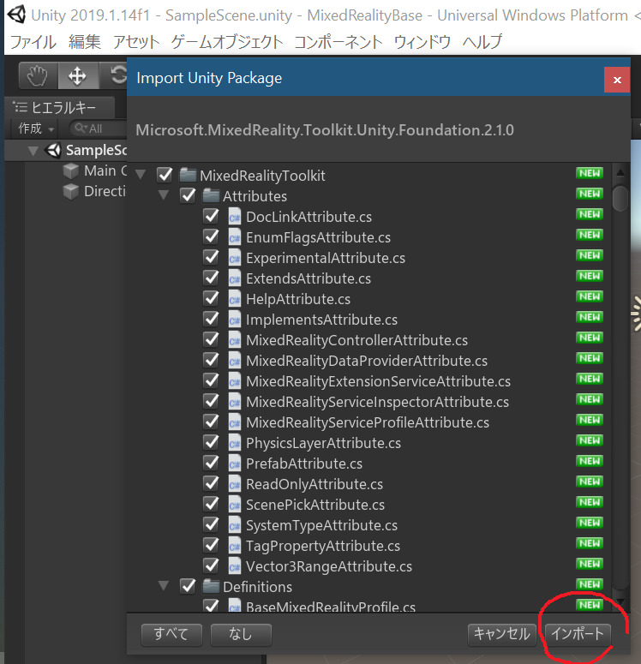The height and width of the screenshot is (664, 641).
Task: Uncheck MixedRealityExtensionServiceAttribute.cs checkbox
Action: (x=211, y=380)
